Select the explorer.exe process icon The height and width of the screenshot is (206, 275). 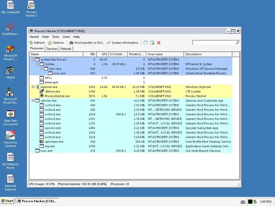(x=37, y=87)
